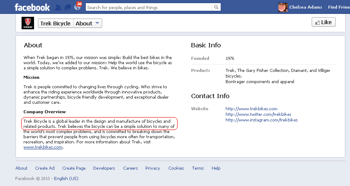Expand the About dropdown menu
This screenshot has height=186, width=350.
coord(87,23)
